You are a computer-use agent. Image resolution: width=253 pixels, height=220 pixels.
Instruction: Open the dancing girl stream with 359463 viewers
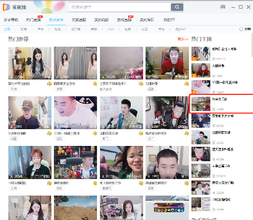pos(75,63)
